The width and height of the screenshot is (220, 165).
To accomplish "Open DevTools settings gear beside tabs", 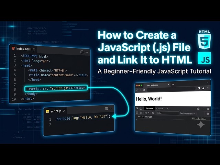I will (198, 109).
